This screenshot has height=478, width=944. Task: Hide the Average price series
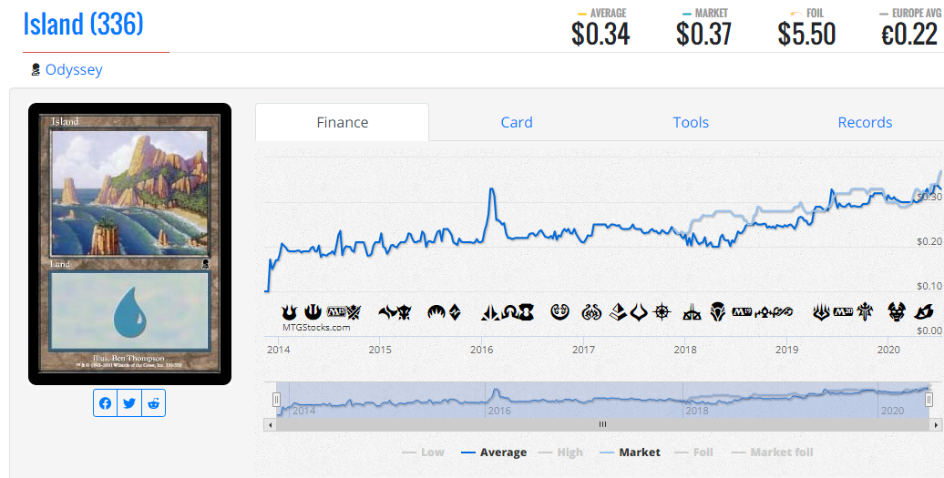[x=494, y=453]
